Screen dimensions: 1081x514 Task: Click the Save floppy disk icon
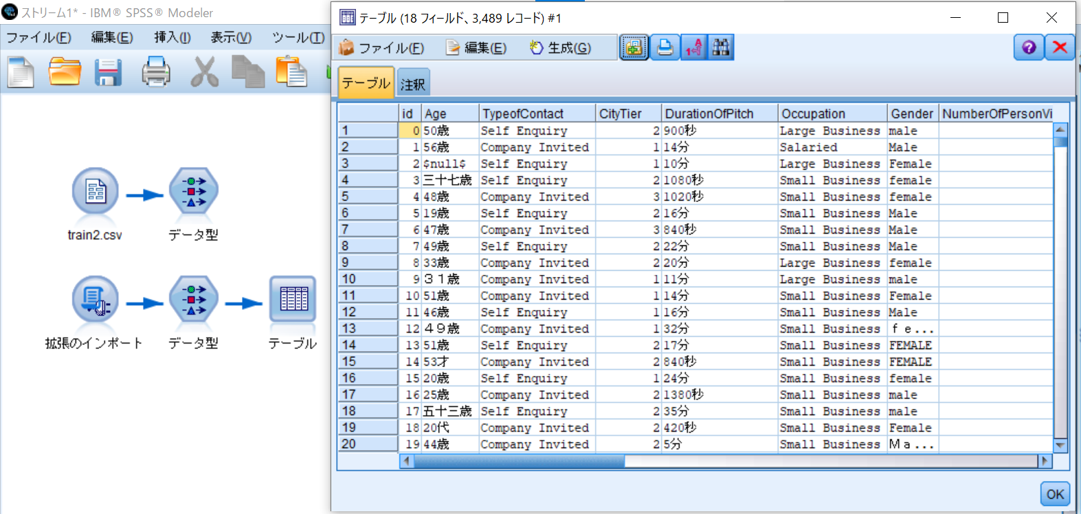pos(108,72)
